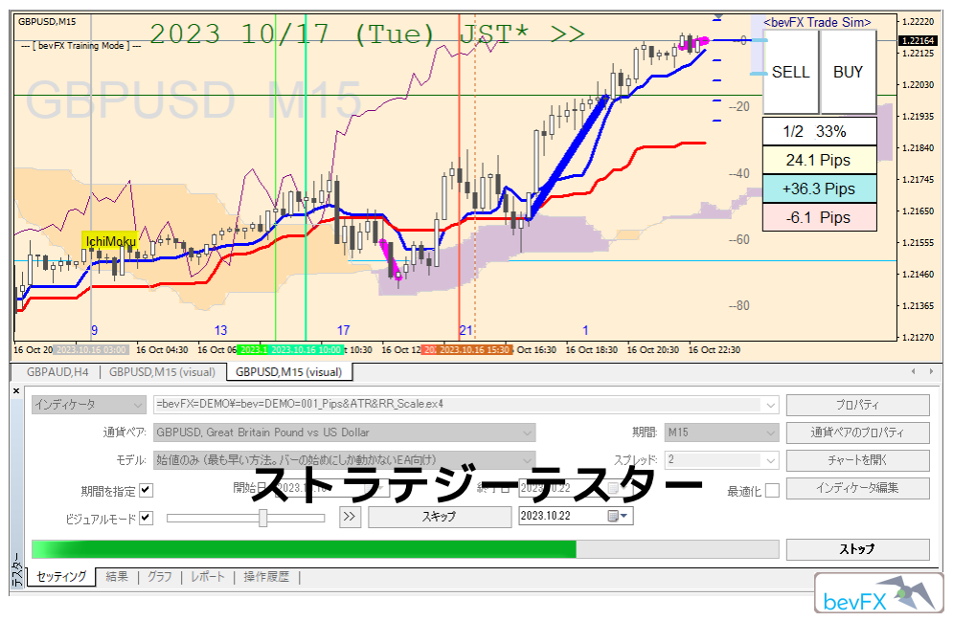This screenshot has width=953, height=621.
Task: Open the 操作履歴 tab
Action: 266,577
